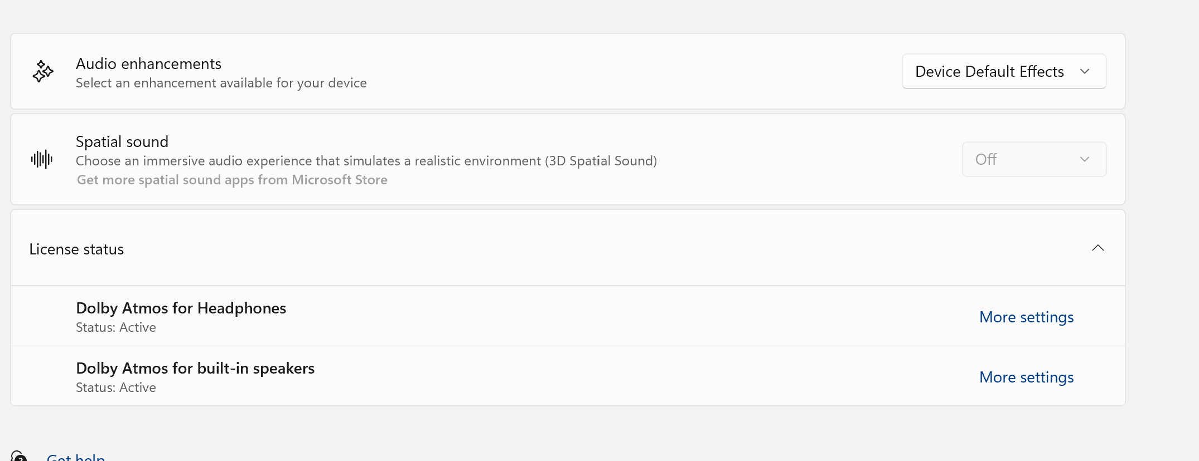Click the Device Default Effects combo box
This screenshot has height=461, width=1199.
click(x=1003, y=71)
